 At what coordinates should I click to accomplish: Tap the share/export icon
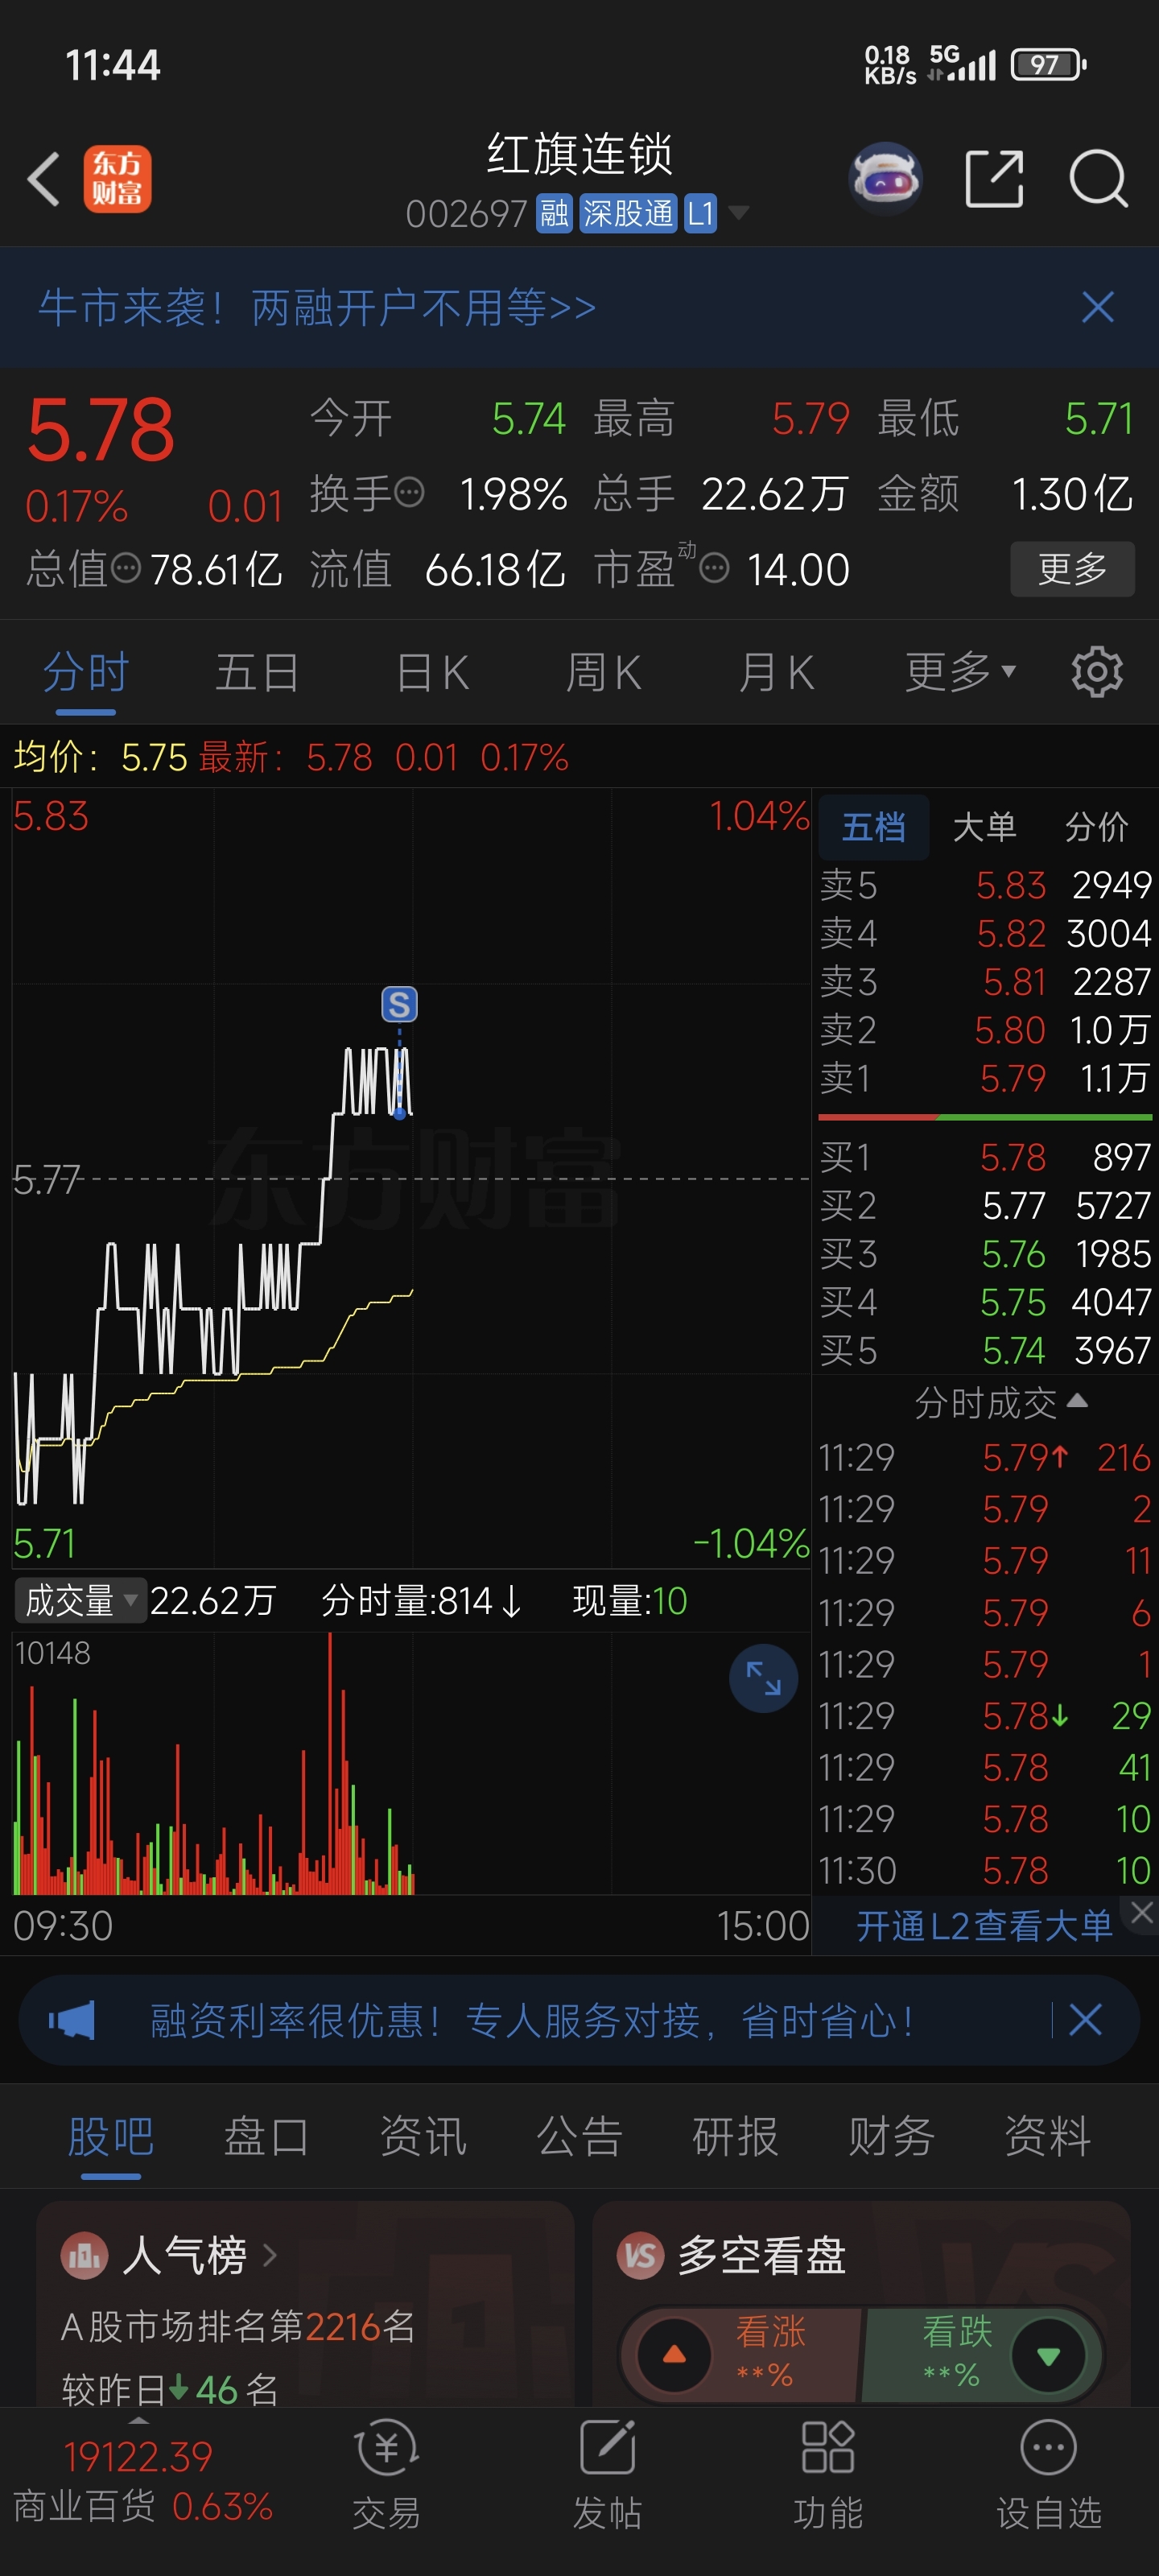click(994, 179)
